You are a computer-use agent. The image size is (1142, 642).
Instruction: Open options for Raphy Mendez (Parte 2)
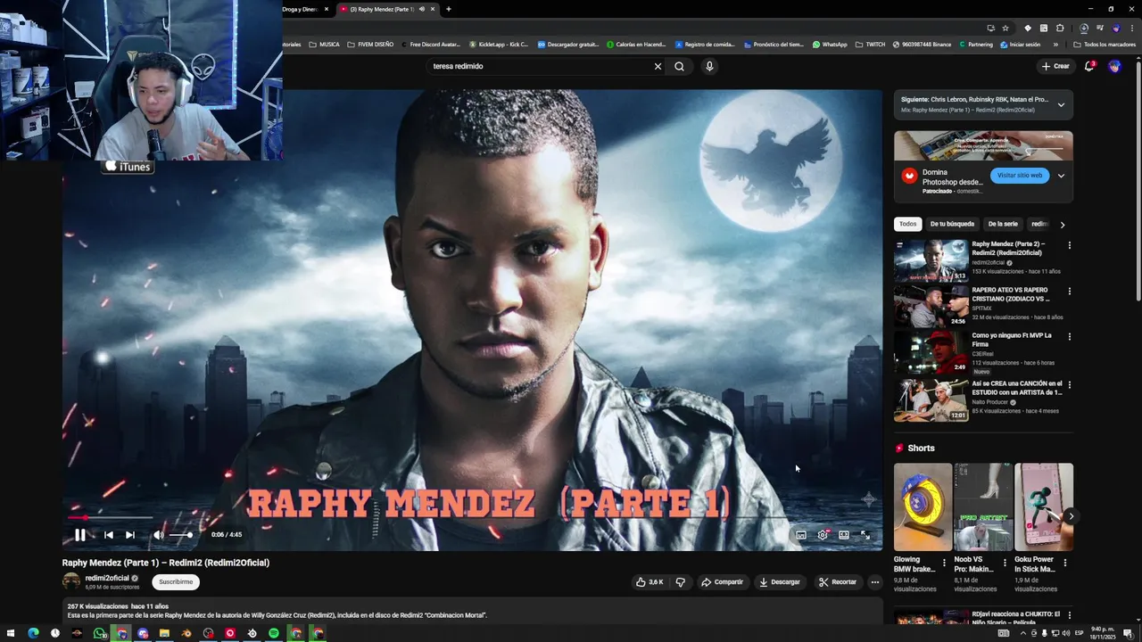click(1070, 245)
